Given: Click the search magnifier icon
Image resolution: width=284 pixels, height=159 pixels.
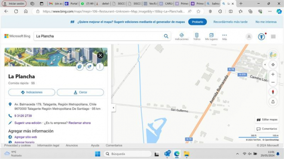Looking at the screenshot, I should (166, 36).
